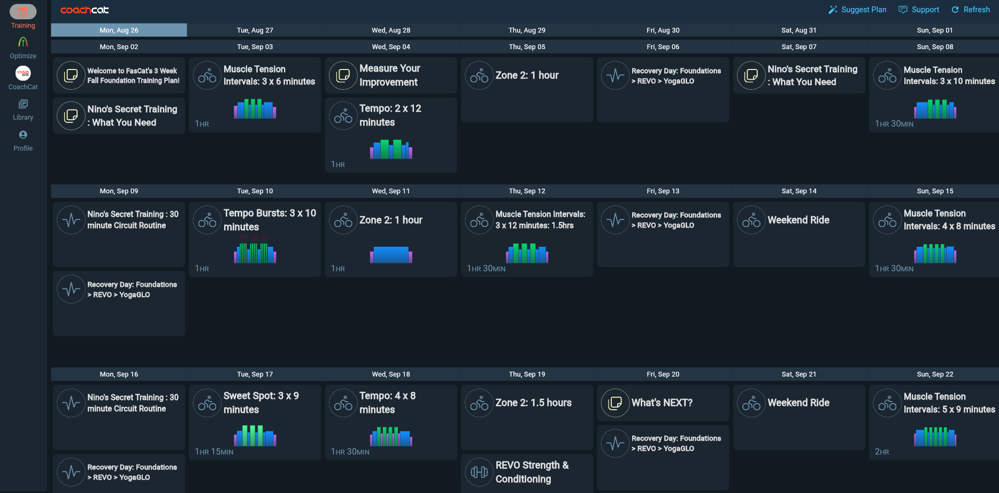The width and height of the screenshot is (999, 493).
Task: Open Tempo Bursts: 3 x 10 minutes workout
Action: coord(269,220)
